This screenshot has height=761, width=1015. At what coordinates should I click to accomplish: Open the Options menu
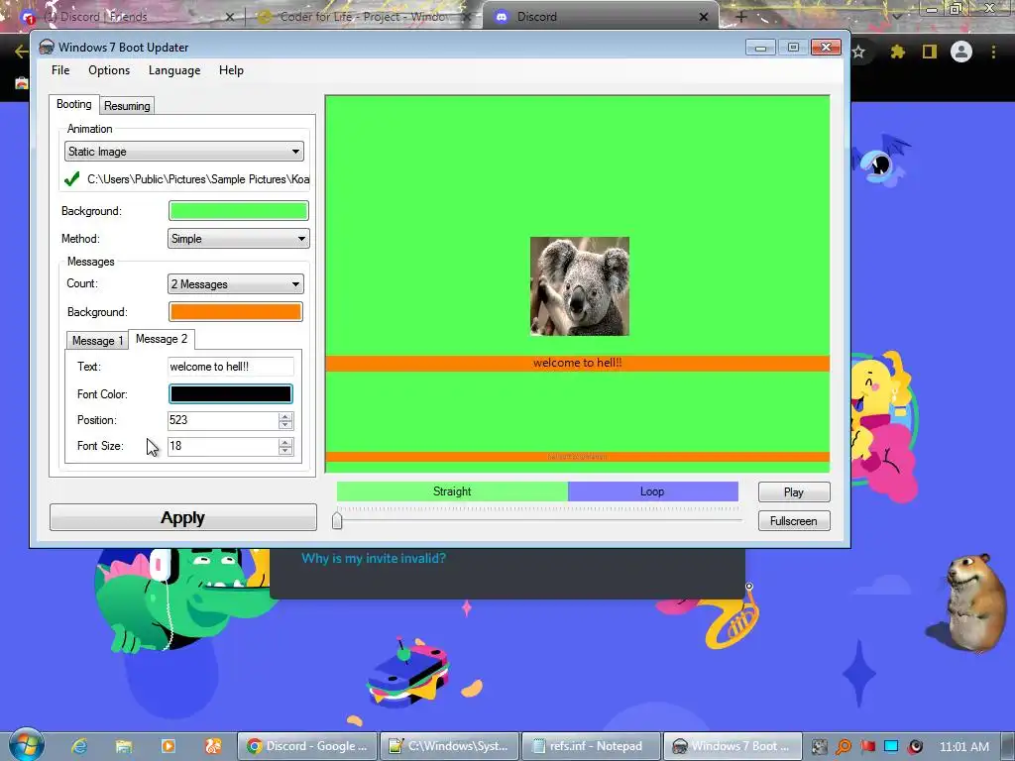pos(109,70)
